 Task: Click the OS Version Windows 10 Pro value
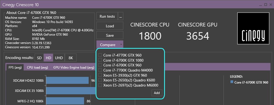[53, 22]
